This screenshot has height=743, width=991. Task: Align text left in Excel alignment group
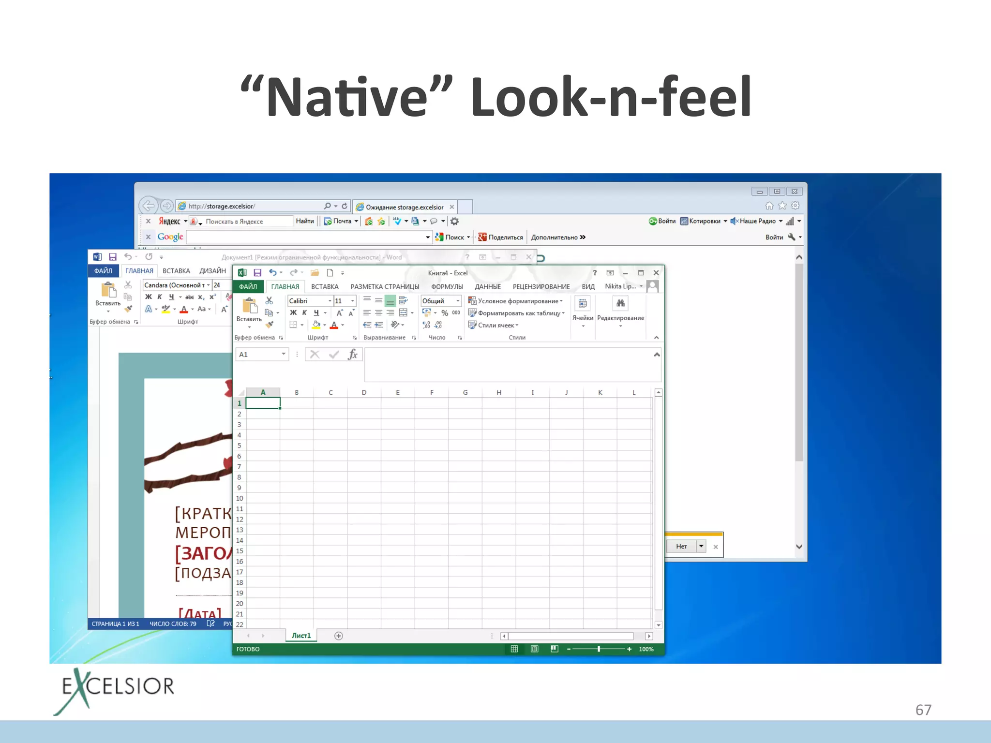[x=367, y=313]
